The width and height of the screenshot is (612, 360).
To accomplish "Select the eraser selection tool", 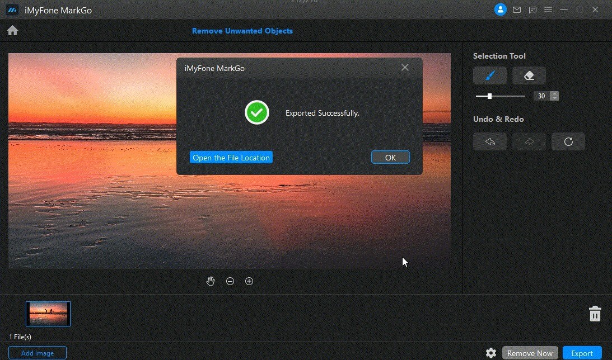I will click(x=529, y=75).
